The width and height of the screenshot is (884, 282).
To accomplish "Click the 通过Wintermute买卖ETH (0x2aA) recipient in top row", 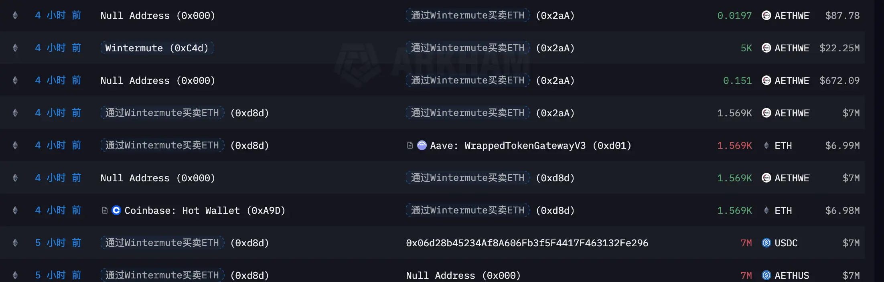I will pos(490,15).
